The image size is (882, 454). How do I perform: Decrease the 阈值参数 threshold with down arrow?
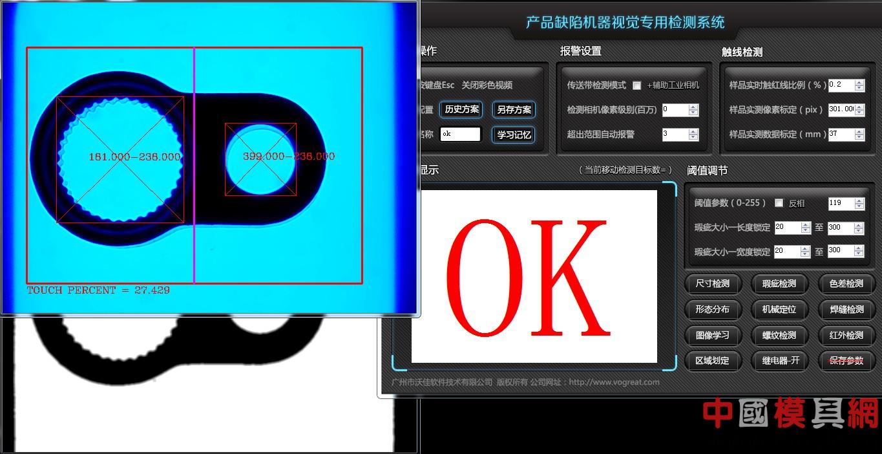pos(859,206)
